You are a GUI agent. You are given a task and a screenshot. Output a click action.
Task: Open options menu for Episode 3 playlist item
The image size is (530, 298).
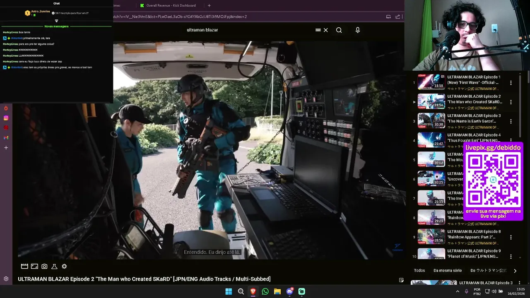tap(511, 121)
